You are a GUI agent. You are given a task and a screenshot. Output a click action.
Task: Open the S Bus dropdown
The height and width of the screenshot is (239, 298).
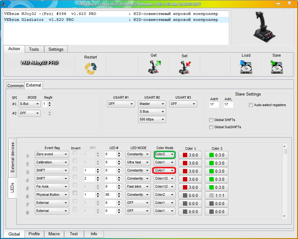pyautogui.click(x=152, y=112)
